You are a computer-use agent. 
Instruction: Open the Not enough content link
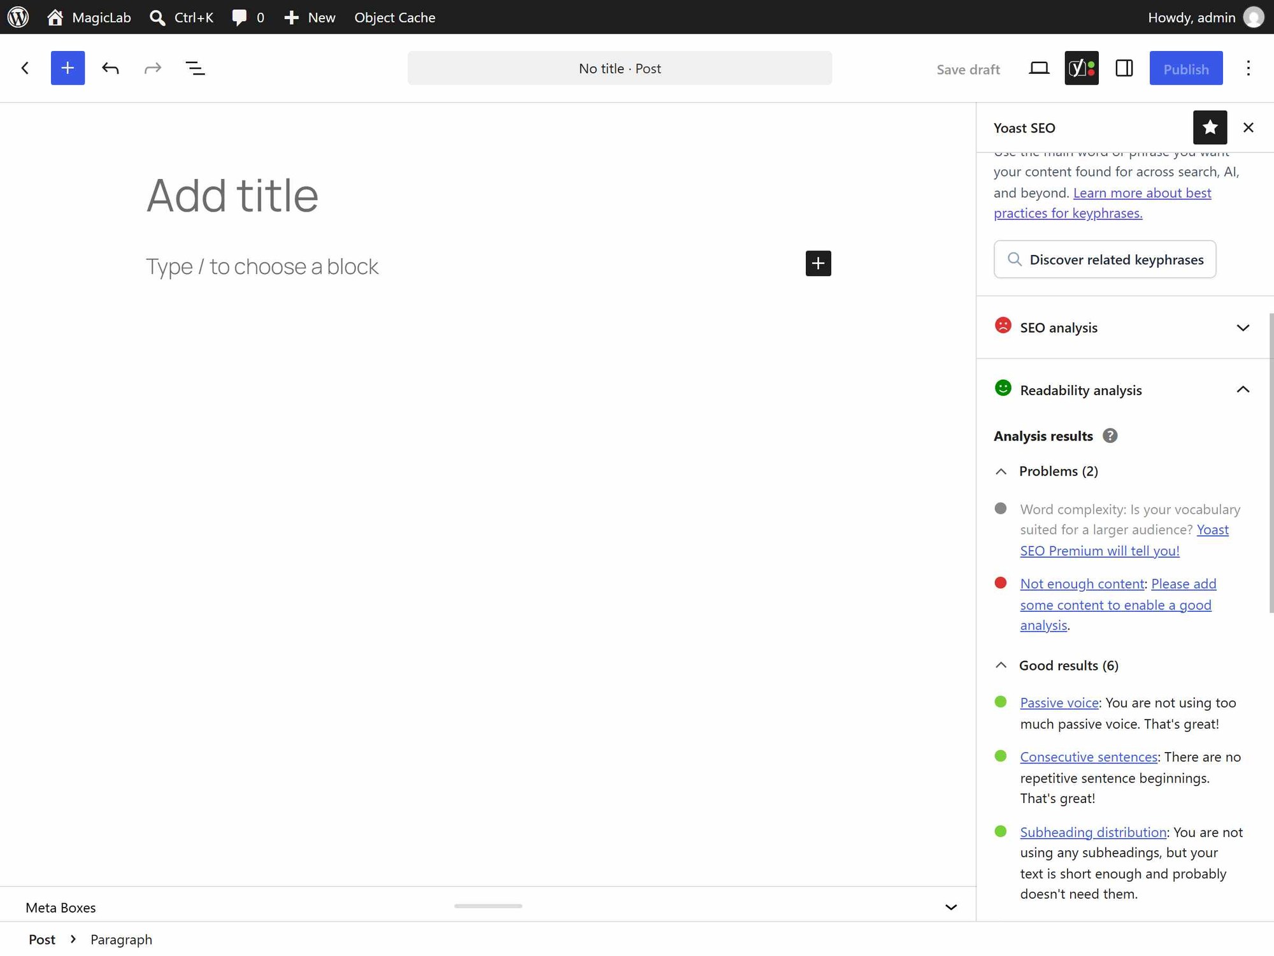point(1082,584)
